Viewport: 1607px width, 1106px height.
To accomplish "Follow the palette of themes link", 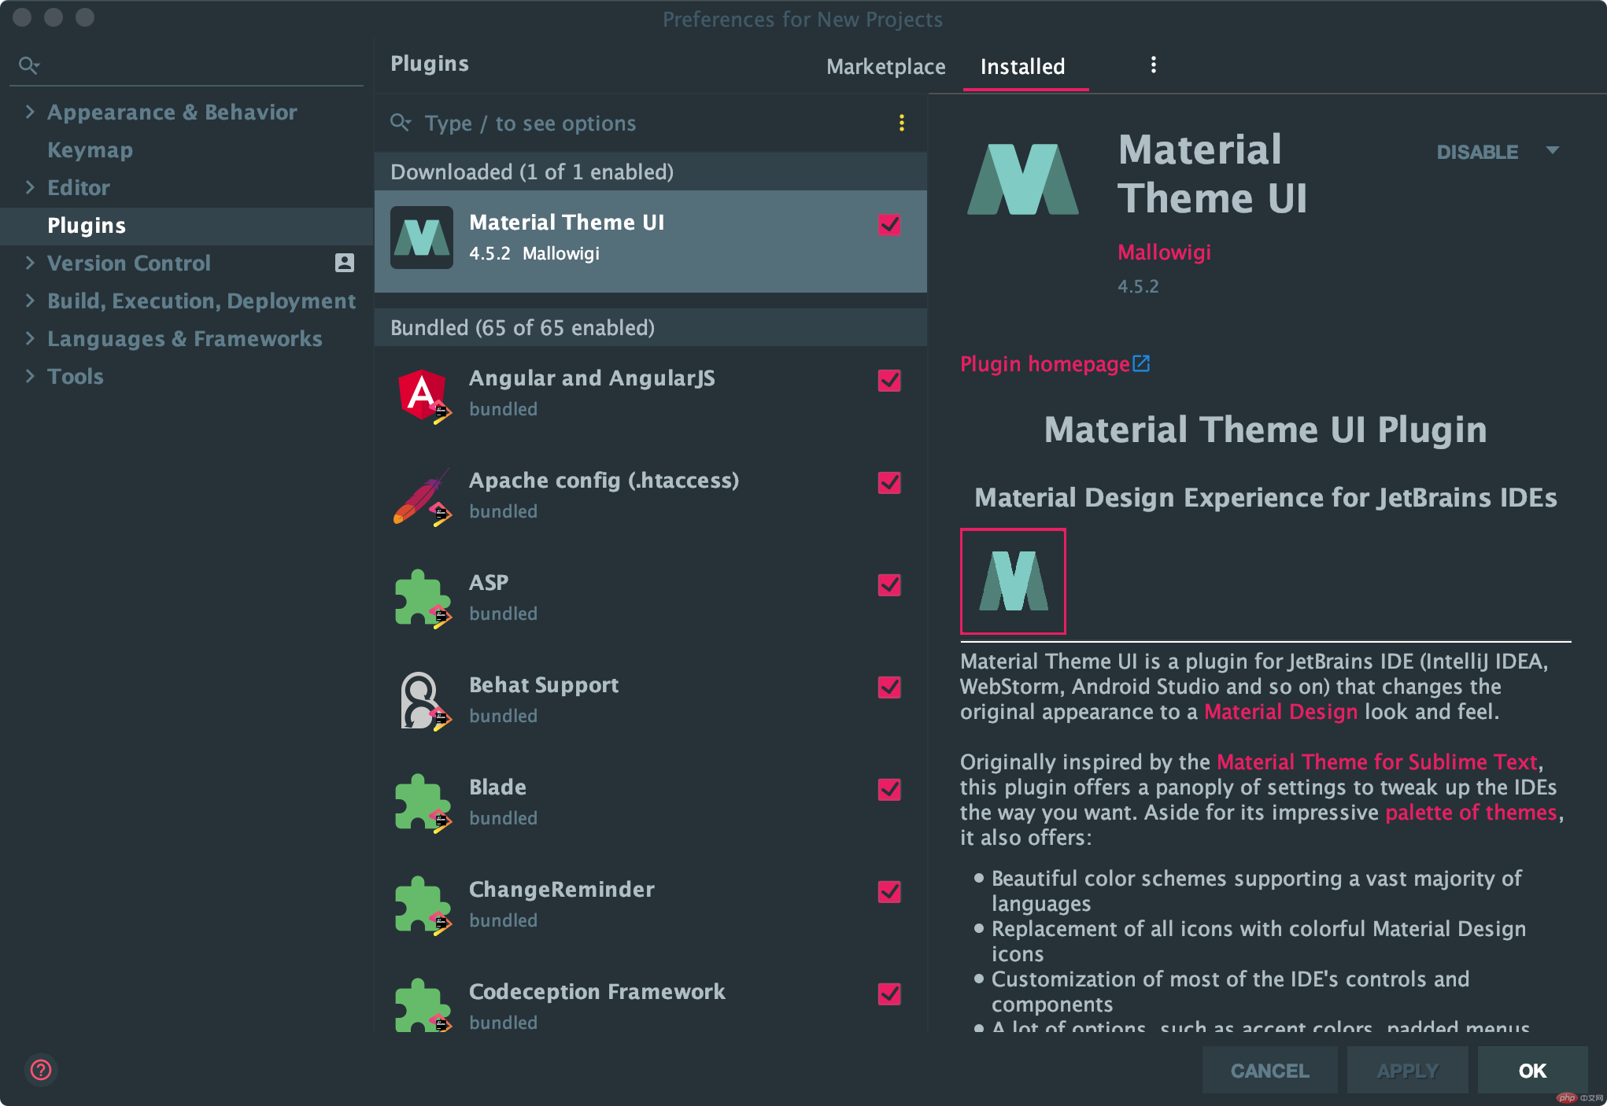I will click(1471, 813).
